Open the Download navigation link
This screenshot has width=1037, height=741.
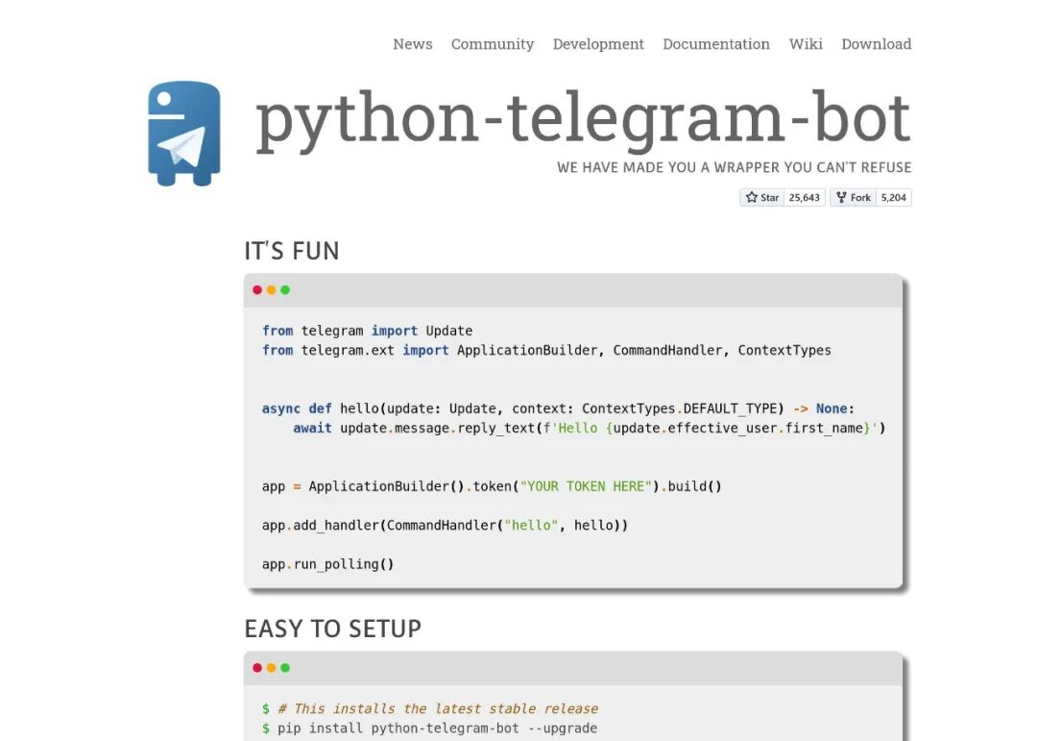(877, 43)
